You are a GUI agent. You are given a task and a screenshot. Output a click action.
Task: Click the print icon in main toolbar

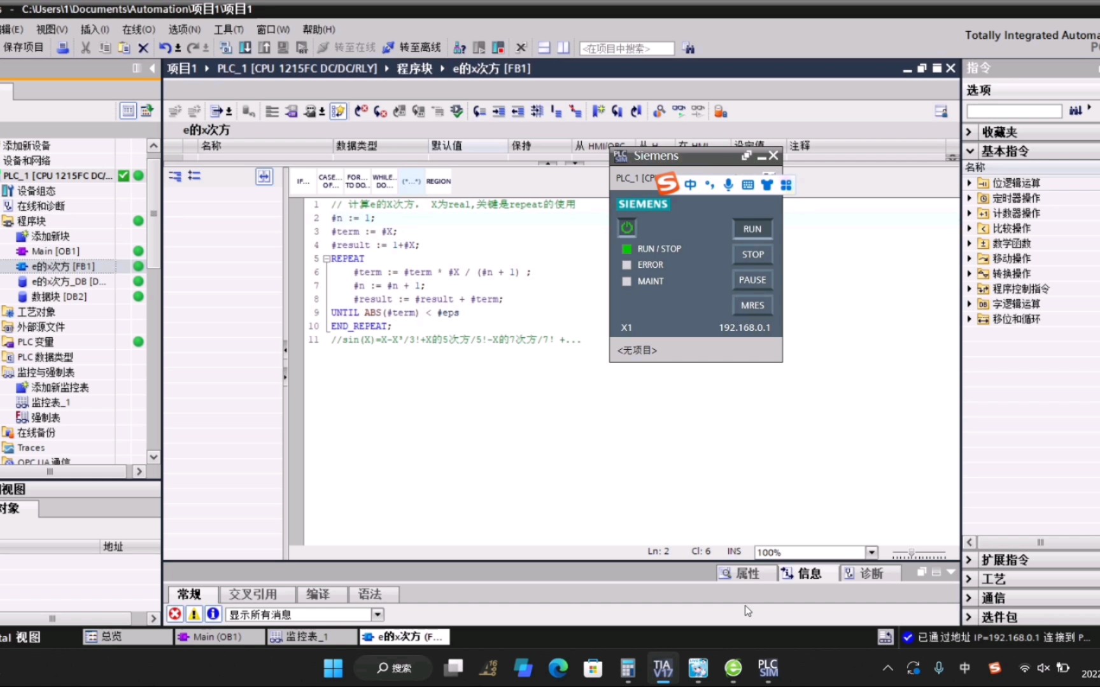pyautogui.click(x=62, y=48)
